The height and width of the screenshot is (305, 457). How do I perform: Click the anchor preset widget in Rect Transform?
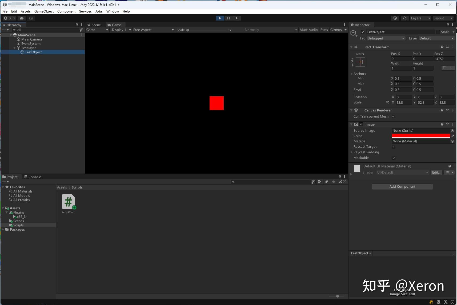click(x=360, y=62)
